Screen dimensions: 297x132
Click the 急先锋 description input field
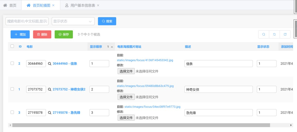pyautogui.click(x=218, y=112)
